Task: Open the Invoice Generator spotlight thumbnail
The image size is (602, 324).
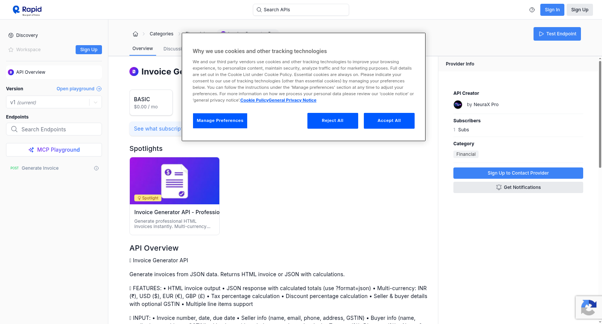Action: pos(175,181)
